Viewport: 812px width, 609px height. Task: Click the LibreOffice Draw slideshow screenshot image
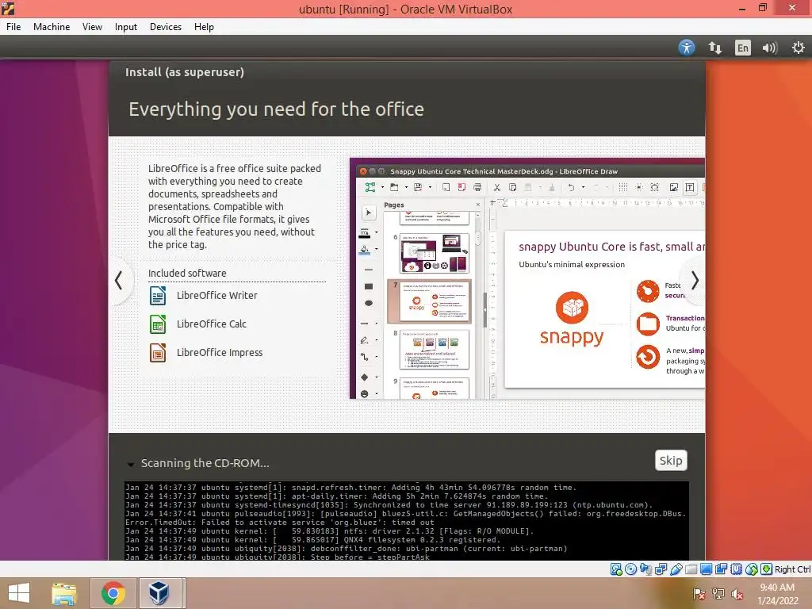(x=527, y=278)
